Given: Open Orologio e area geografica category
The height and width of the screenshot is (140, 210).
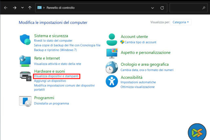Looking at the screenshot, I should pyautogui.click(x=145, y=64).
